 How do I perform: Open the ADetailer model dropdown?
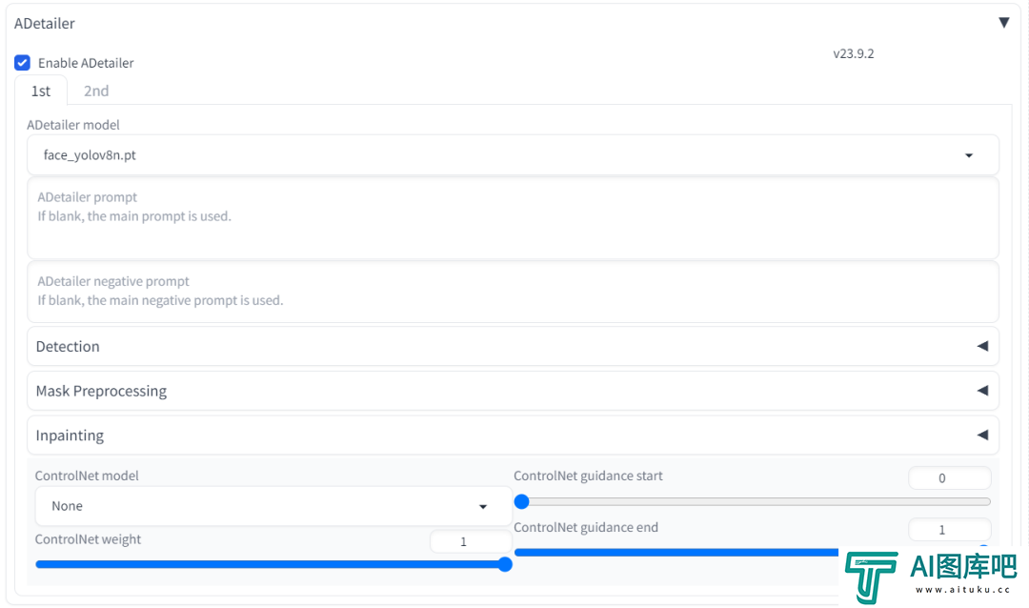point(513,155)
